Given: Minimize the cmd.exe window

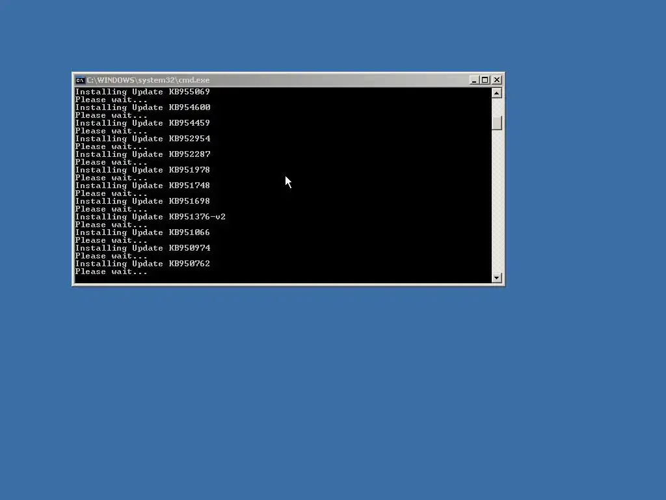Looking at the screenshot, I should (474, 80).
